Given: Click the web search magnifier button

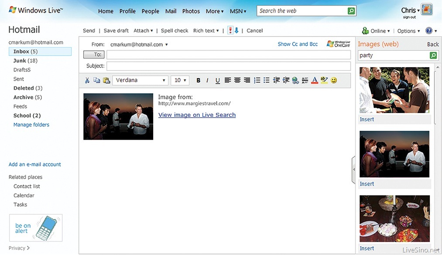Looking at the screenshot, I should coord(351,11).
